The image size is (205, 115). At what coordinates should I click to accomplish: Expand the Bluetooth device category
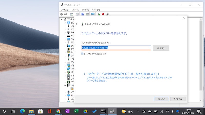(65, 22)
